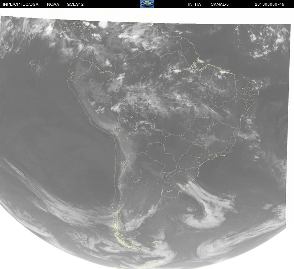
Task: Click the GOES12 satellite label
Action: click(75, 4)
